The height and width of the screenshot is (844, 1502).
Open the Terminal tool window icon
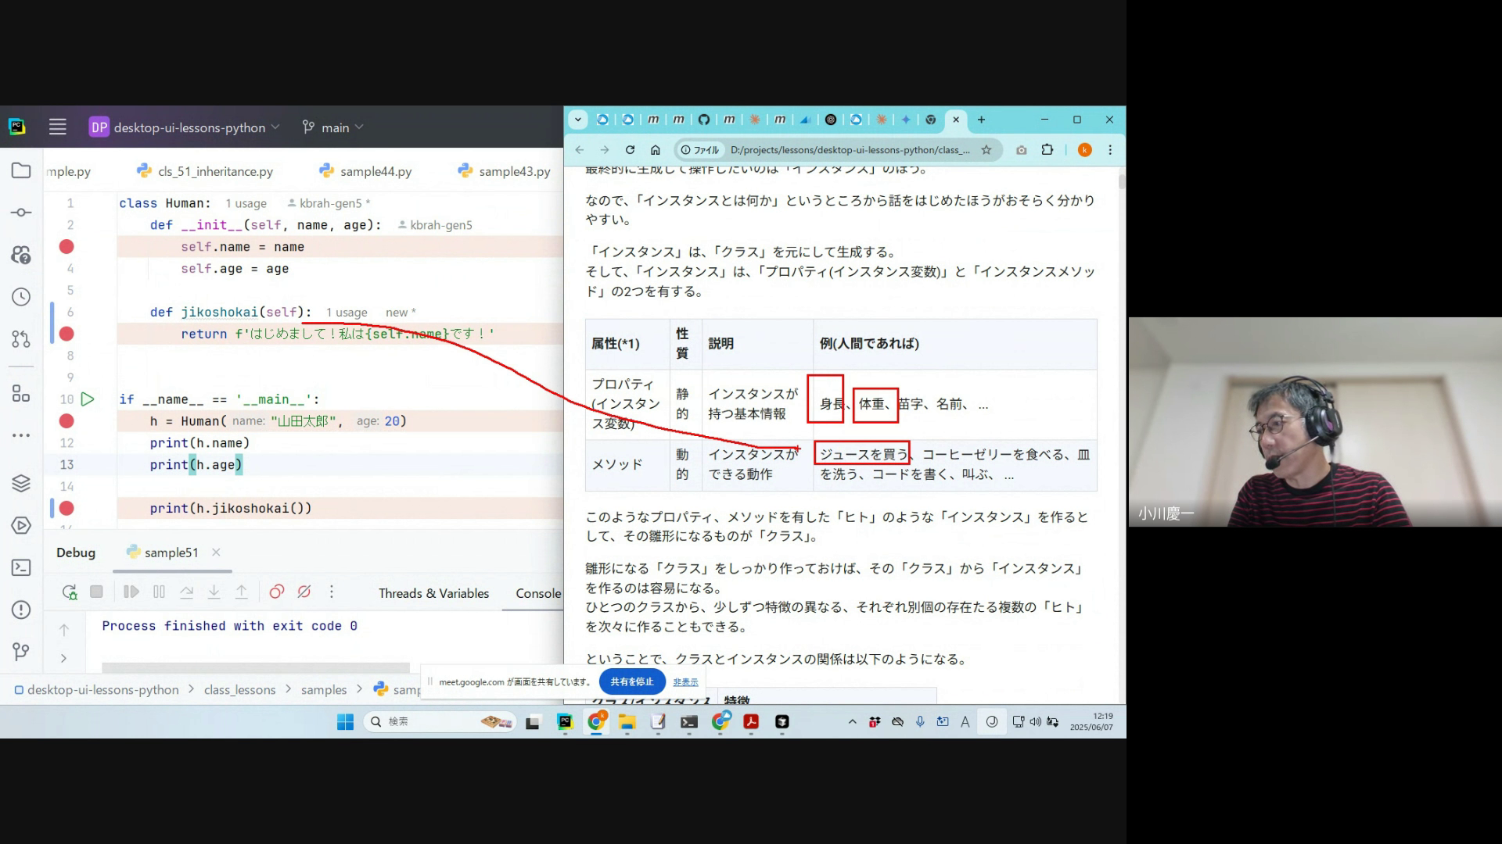(21, 568)
